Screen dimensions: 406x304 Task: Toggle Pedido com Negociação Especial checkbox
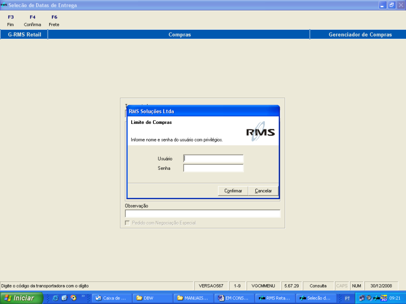[127, 223]
